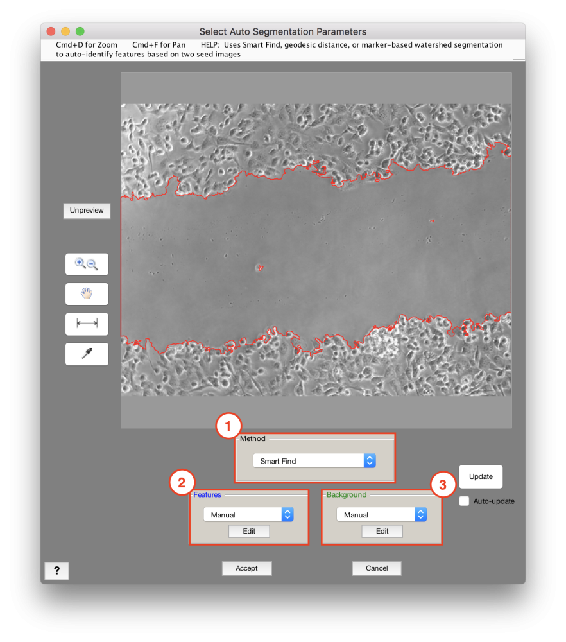Select the eyedropper tool
566x642 pixels.
86,354
